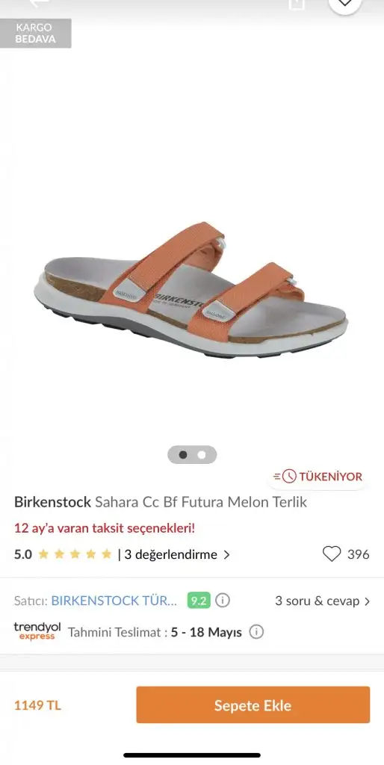Tap 12 ay'a varan taksit seçenekleri text

coord(105,528)
